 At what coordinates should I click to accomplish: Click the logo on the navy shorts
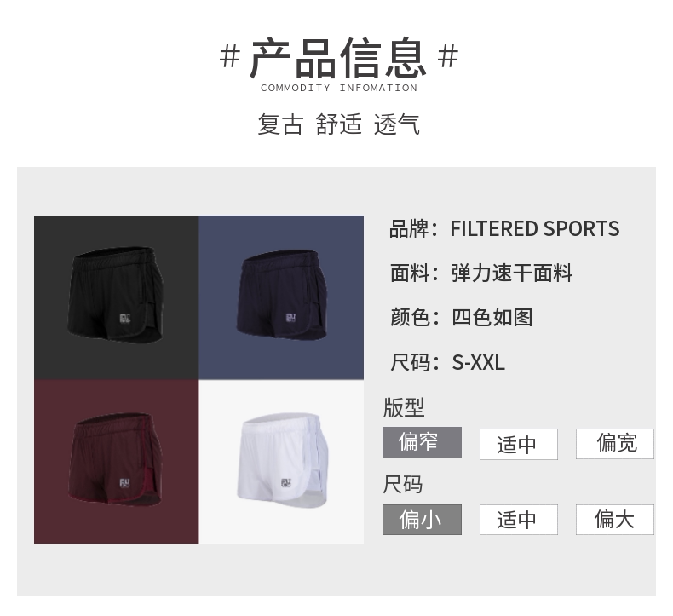291,318
